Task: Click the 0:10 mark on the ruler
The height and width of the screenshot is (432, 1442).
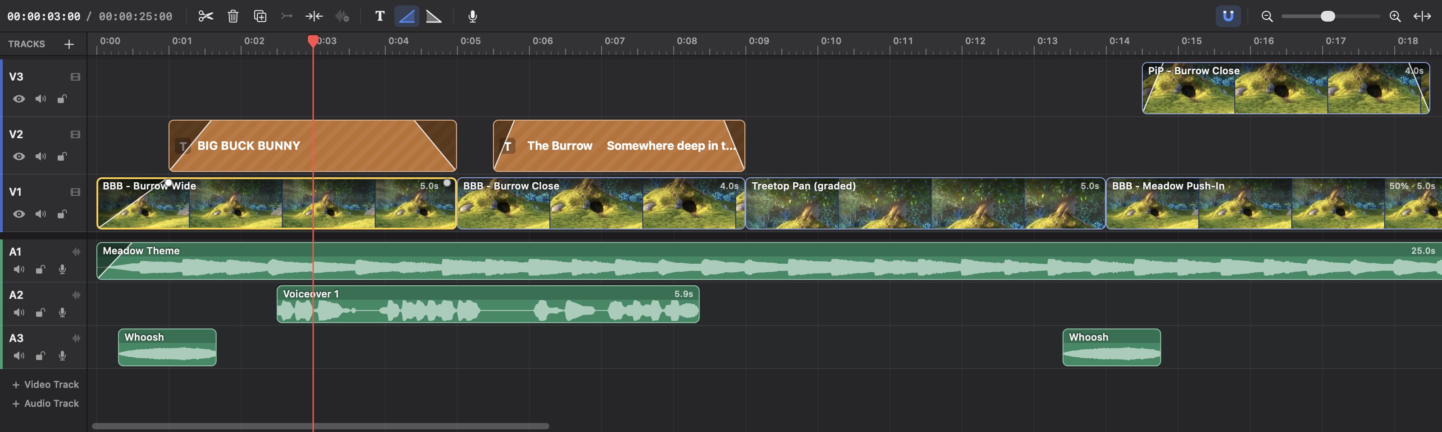Action: pos(831,41)
